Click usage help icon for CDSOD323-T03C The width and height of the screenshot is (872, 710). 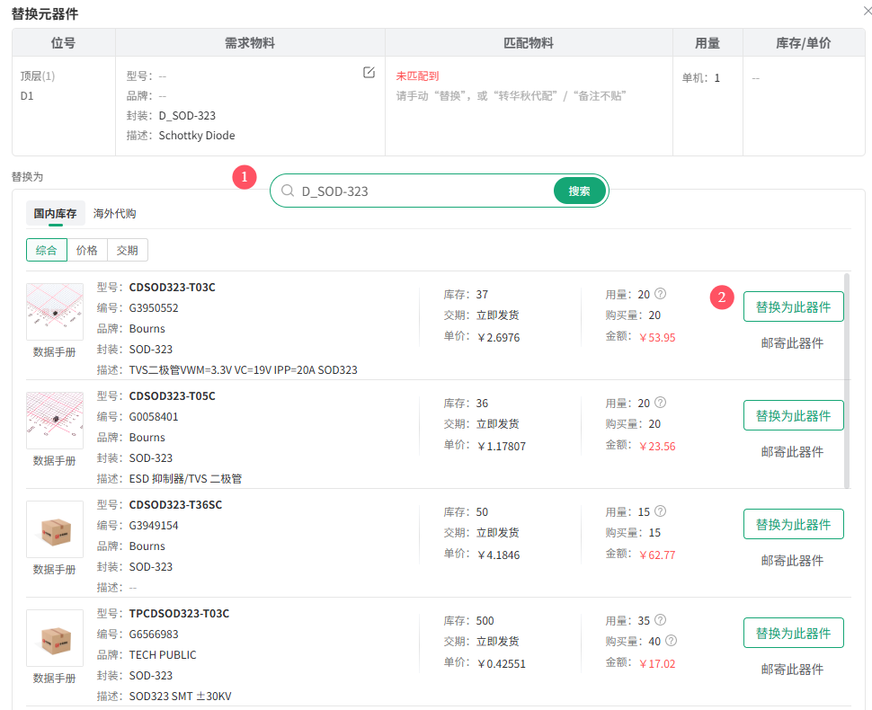point(661,294)
